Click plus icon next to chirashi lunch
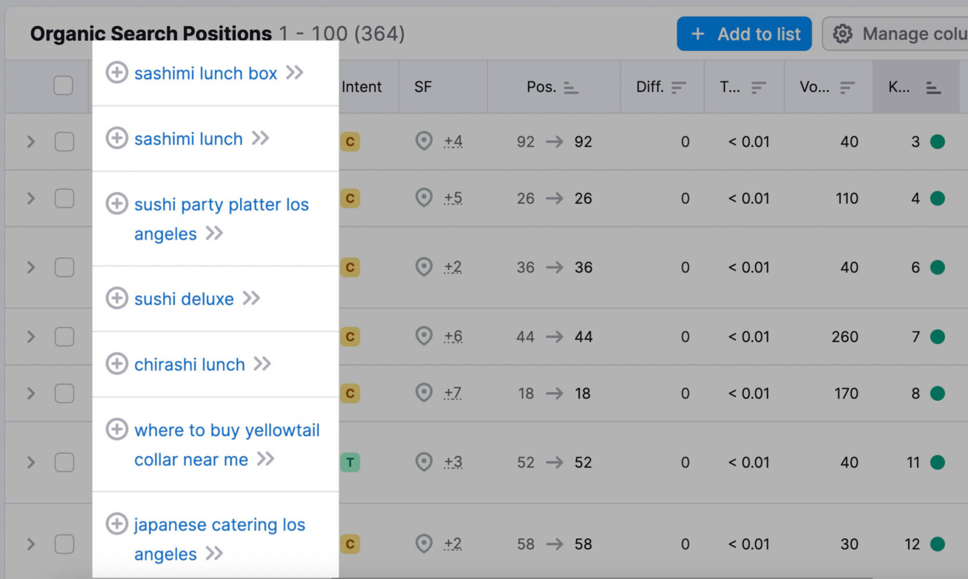Image resolution: width=968 pixels, height=579 pixels. [x=116, y=364]
